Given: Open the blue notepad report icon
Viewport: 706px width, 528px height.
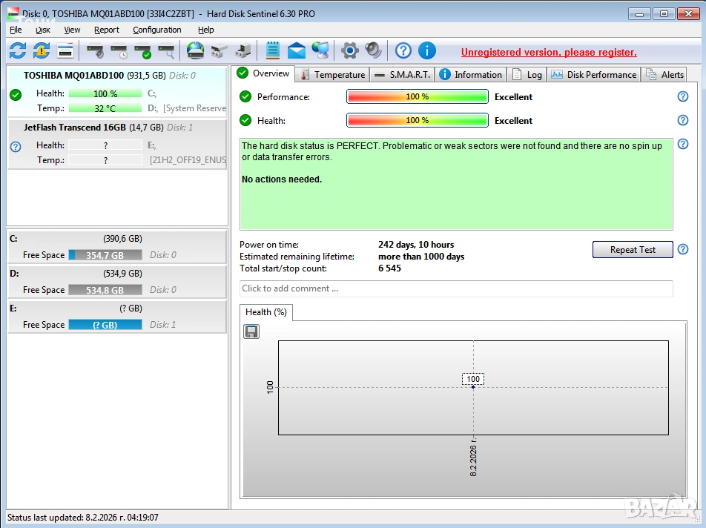Looking at the screenshot, I should [x=272, y=50].
